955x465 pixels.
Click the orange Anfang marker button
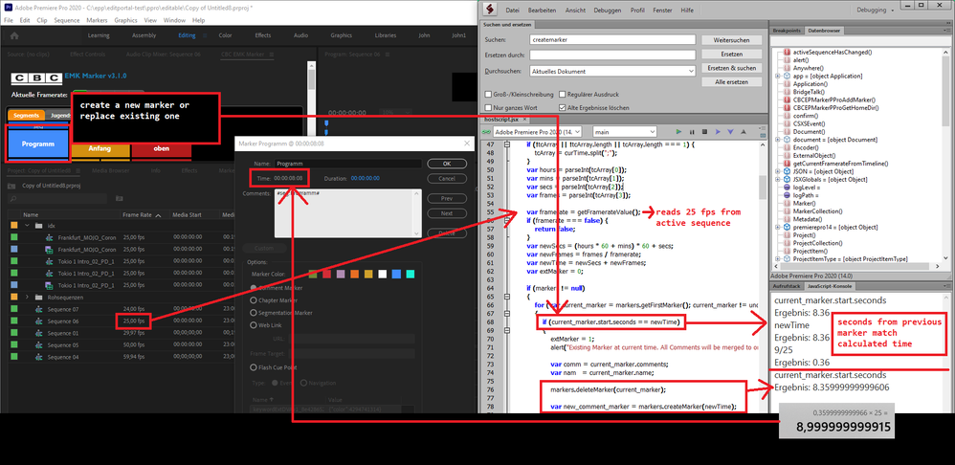[100, 149]
